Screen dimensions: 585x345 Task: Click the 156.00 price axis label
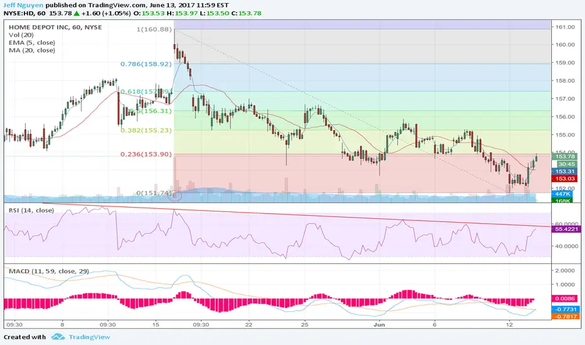click(565, 117)
